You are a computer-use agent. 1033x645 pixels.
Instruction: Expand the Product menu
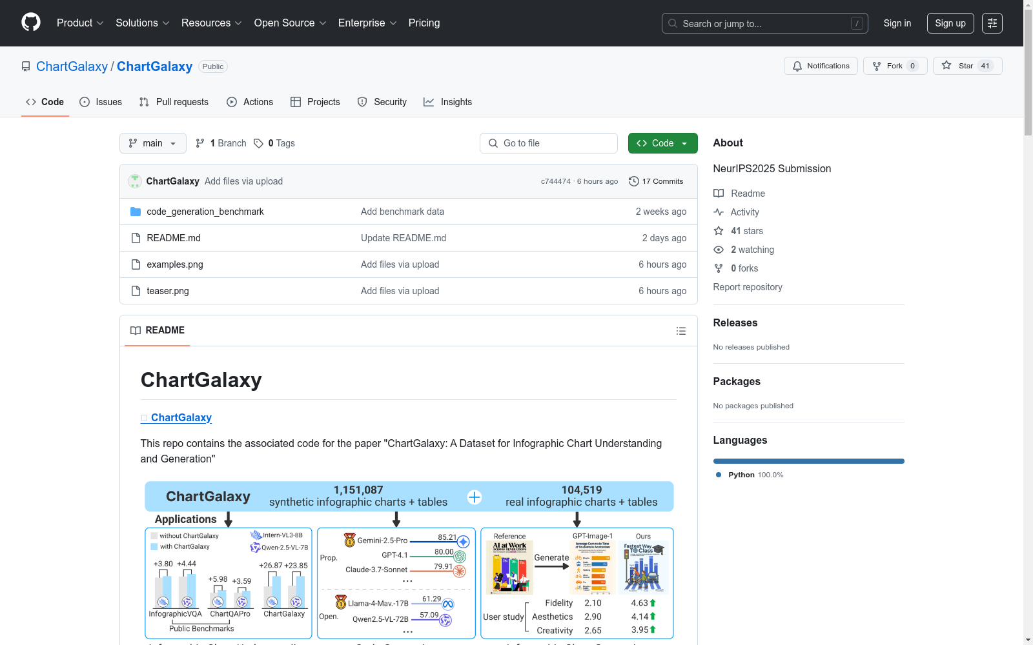coord(80,23)
